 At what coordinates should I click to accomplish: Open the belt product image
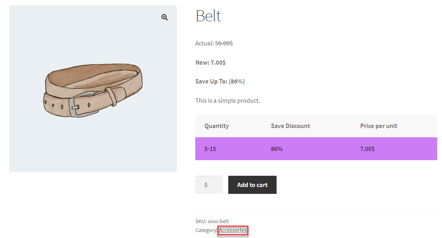(93, 89)
